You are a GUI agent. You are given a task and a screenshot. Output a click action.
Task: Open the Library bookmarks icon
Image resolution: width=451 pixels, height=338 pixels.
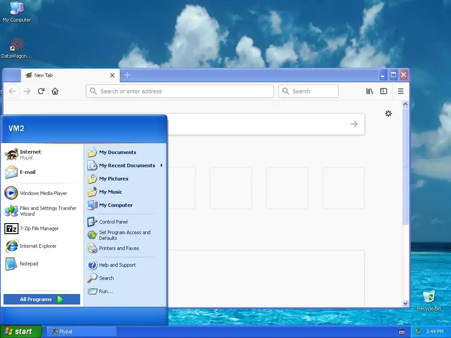click(370, 91)
